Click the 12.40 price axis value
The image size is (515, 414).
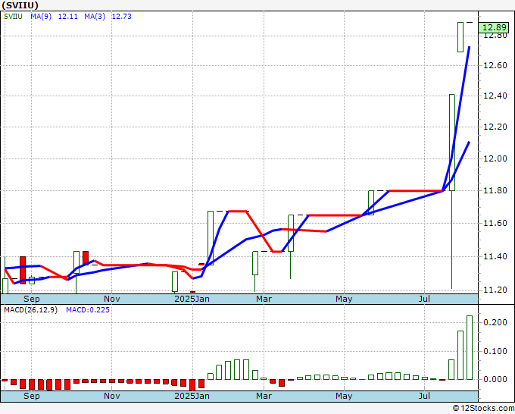point(495,96)
